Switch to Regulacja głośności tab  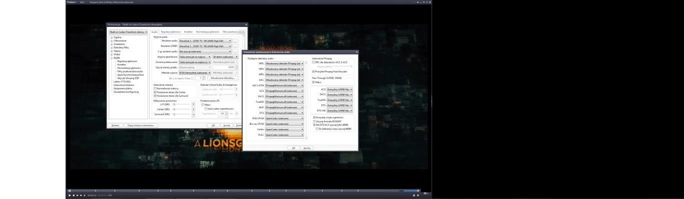[x=171, y=31]
